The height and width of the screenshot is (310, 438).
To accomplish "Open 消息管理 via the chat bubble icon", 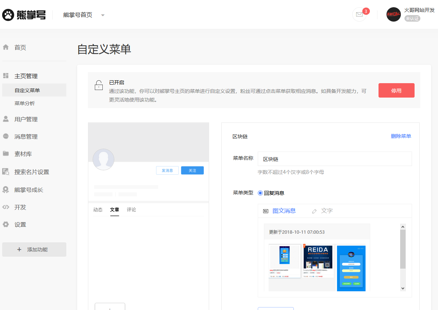I will [x=6, y=136].
